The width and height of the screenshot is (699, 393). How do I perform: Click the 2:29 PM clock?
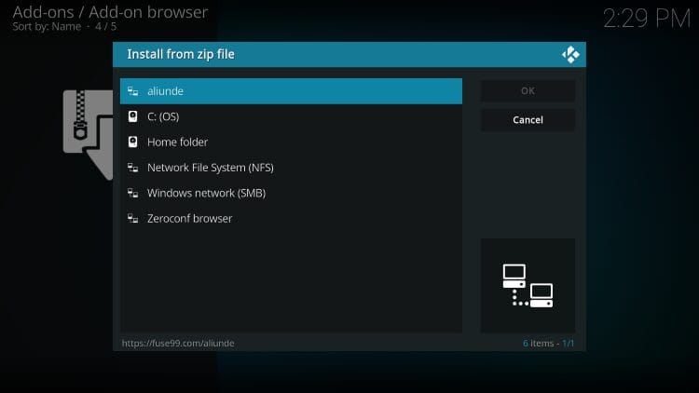point(647,19)
